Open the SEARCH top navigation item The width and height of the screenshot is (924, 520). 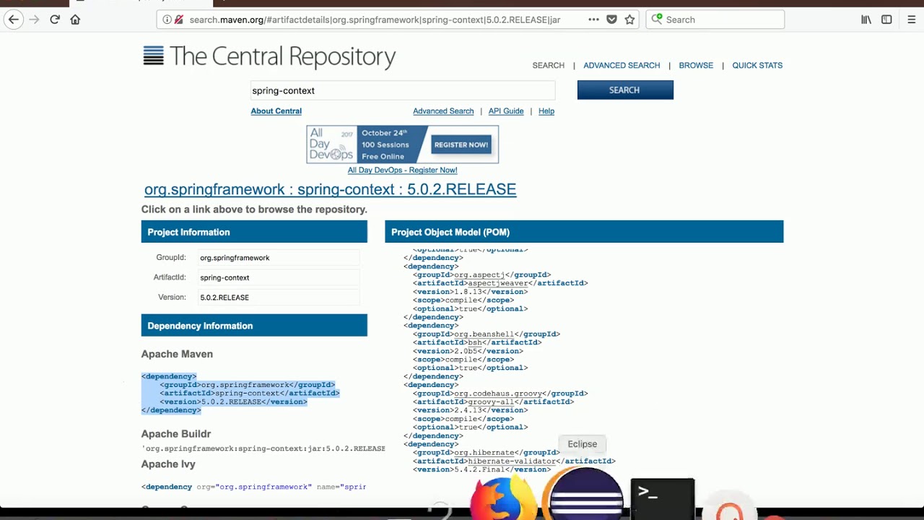(x=549, y=65)
